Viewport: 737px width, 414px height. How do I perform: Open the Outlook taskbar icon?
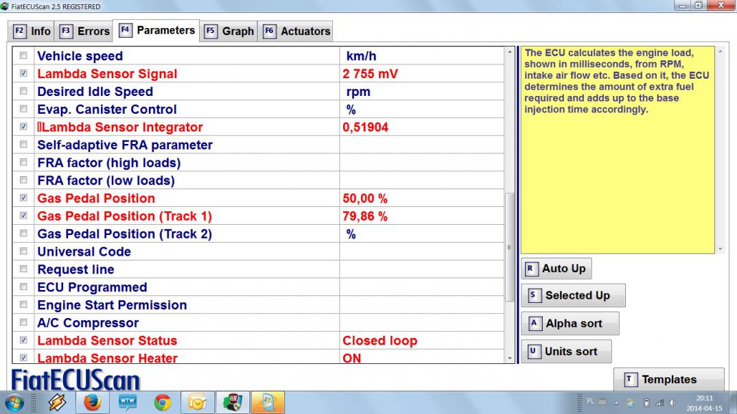pos(198,402)
